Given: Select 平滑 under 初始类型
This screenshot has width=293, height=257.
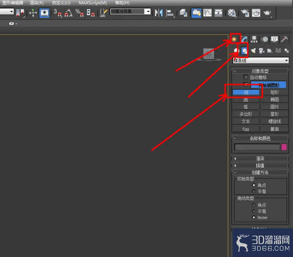Looking at the screenshot, I should 254,191.
